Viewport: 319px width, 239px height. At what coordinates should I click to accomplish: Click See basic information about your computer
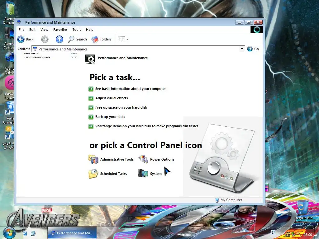tap(131, 89)
